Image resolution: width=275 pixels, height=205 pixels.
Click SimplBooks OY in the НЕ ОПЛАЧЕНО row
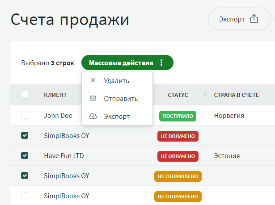click(67, 136)
